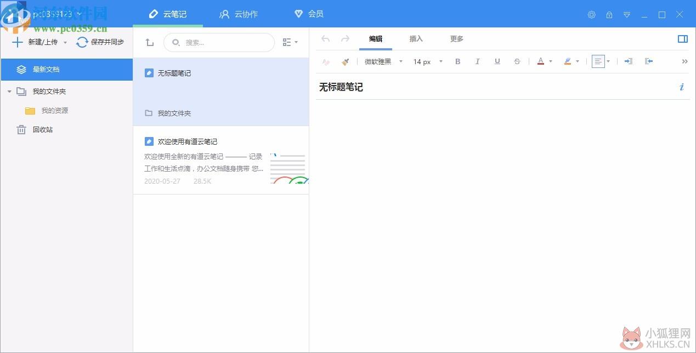Toggle bold formatting
Image resolution: width=696 pixels, height=353 pixels.
coord(458,61)
